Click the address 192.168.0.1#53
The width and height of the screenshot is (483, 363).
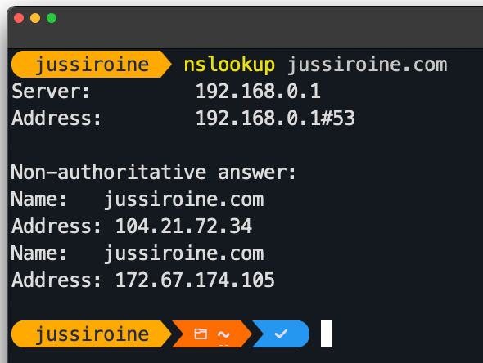point(275,118)
